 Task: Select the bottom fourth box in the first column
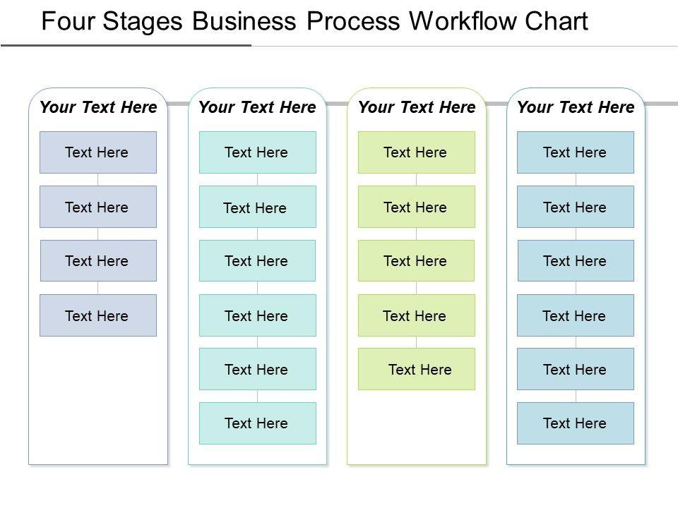[98, 315]
